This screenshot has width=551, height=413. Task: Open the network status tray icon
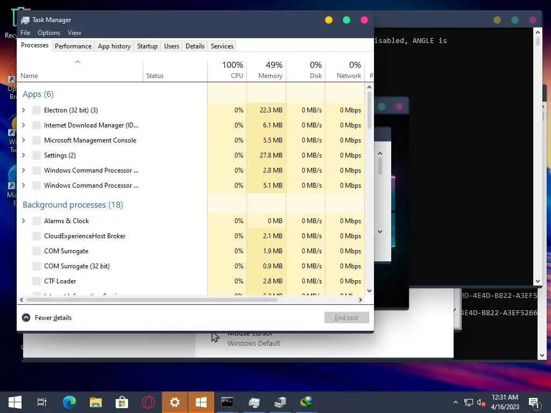[469, 402]
